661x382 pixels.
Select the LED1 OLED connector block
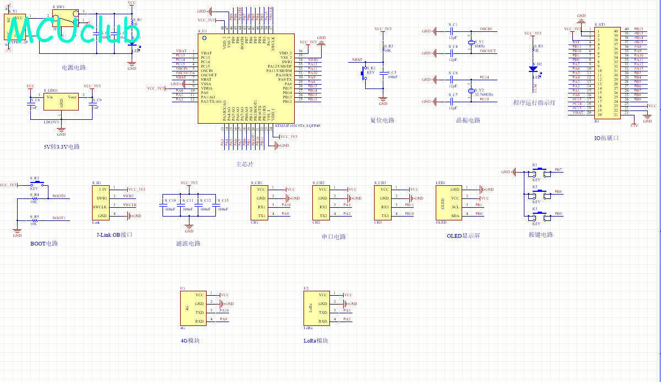449,203
